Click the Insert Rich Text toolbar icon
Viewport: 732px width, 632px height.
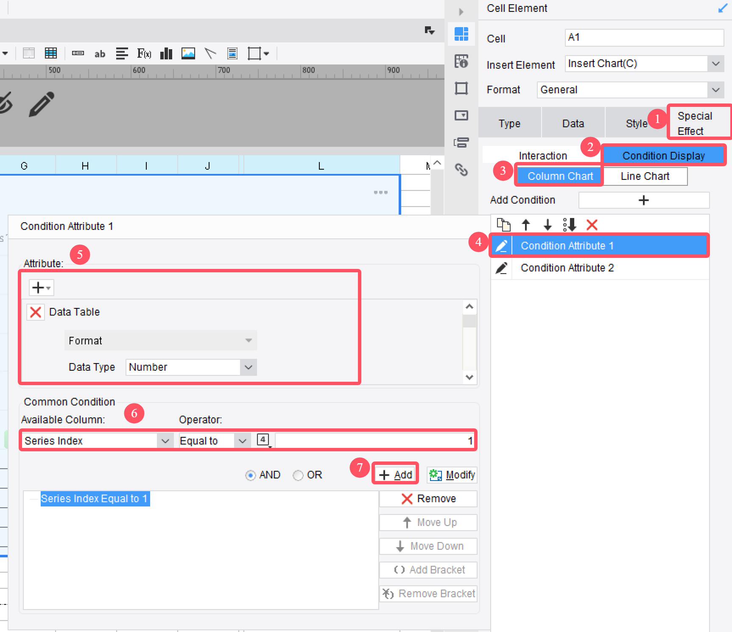[122, 53]
